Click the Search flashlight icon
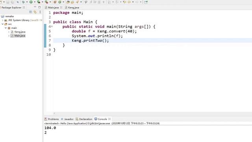 tap(77, 2)
